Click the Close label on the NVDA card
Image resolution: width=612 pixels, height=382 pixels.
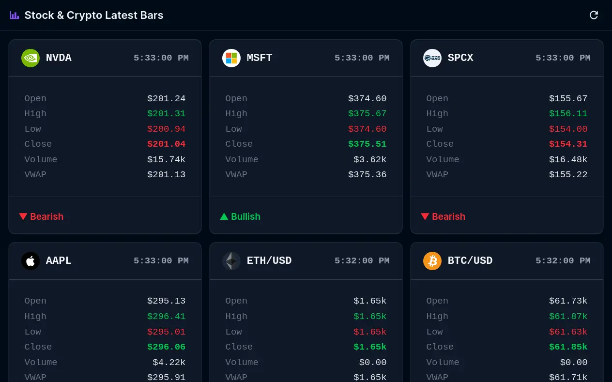pyautogui.click(x=38, y=144)
